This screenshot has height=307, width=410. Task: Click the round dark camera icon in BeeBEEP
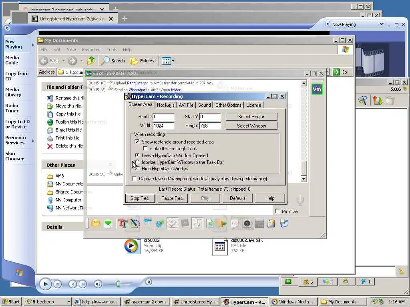pyautogui.click(x=247, y=223)
